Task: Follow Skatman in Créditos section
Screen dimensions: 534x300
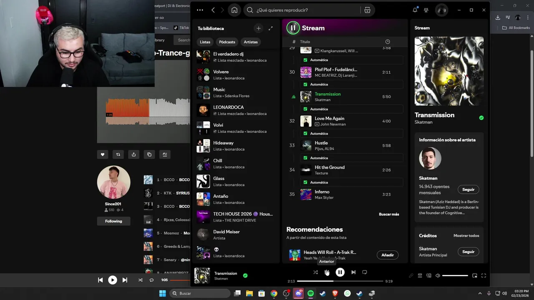Action: pos(469,252)
